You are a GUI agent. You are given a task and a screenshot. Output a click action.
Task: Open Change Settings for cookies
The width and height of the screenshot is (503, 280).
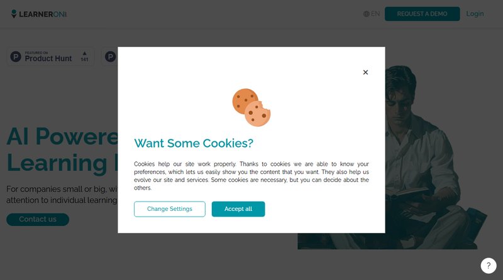pyautogui.click(x=170, y=209)
